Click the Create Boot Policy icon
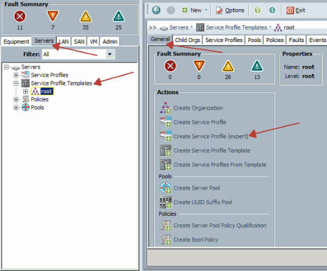The image size is (327, 271). (166, 240)
